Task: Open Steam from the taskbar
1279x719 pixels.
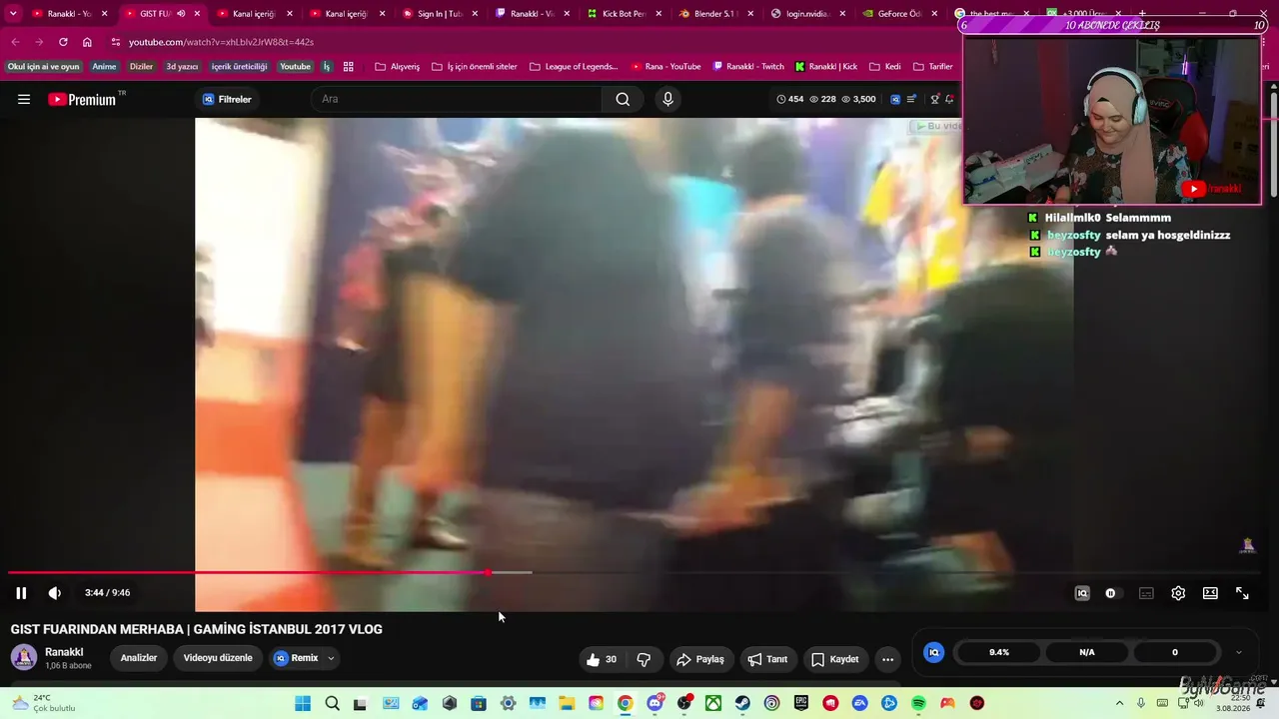Action: 742,703
